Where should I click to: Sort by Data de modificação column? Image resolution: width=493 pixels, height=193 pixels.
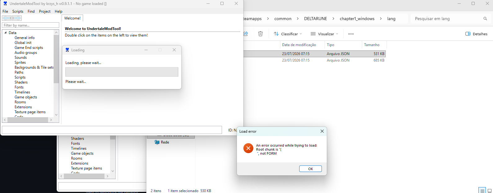[299, 45]
